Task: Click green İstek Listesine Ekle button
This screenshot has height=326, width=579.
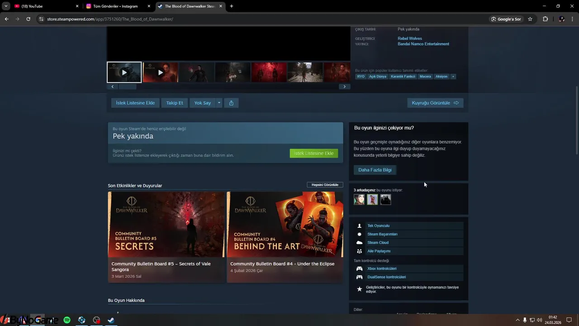Action: pos(313,153)
